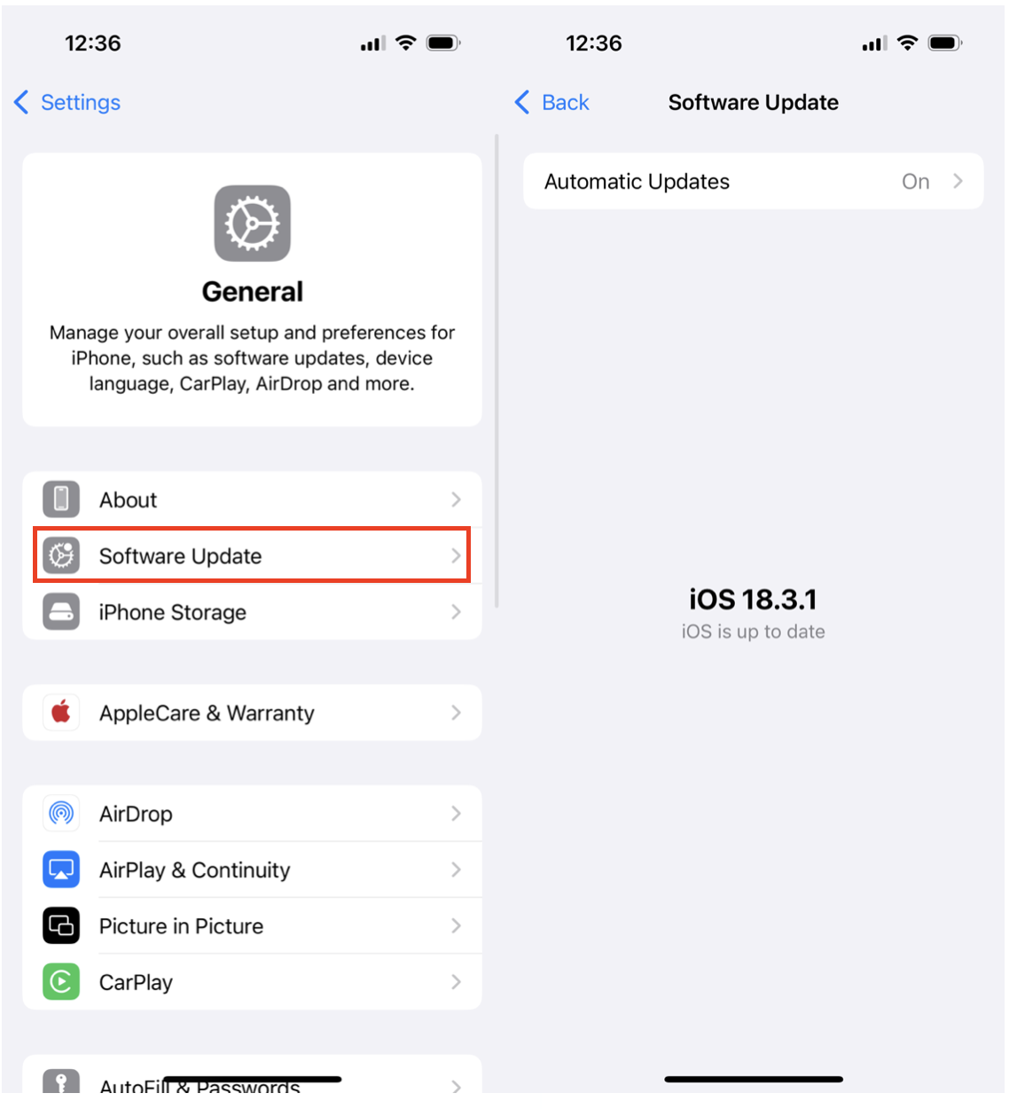1009x1109 pixels.
Task: Tap the iPhone Storage drive icon
Action: [61, 612]
